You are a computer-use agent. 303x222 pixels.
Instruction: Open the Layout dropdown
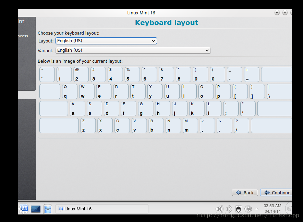106,41
